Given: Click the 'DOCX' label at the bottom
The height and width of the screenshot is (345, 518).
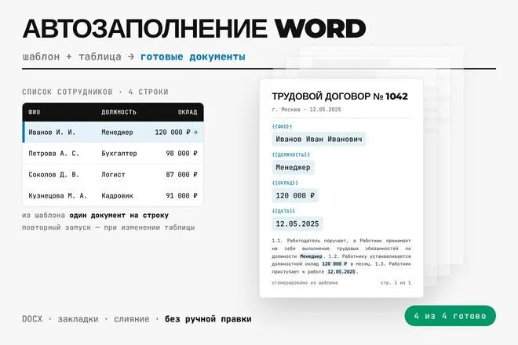Looking at the screenshot, I should pyautogui.click(x=32, y=319).
